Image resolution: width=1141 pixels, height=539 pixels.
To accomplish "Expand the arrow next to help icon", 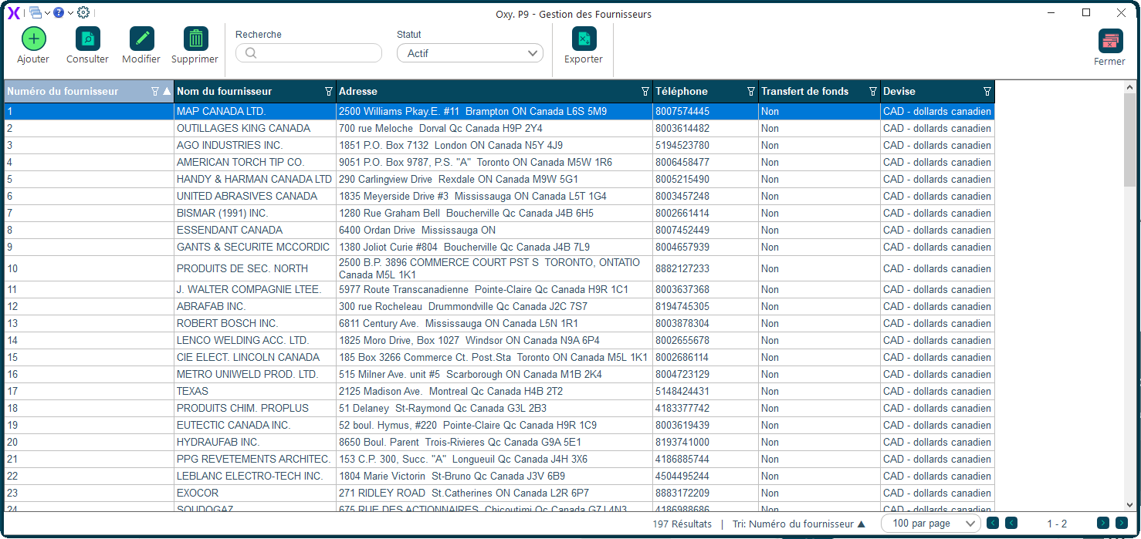I will click(70, 13).
